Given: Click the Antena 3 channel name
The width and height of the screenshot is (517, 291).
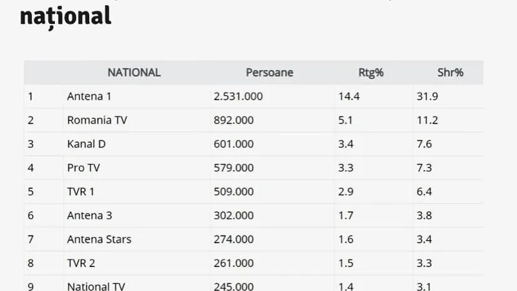Looking at the screenshot, I should click(x=90, y=215).
